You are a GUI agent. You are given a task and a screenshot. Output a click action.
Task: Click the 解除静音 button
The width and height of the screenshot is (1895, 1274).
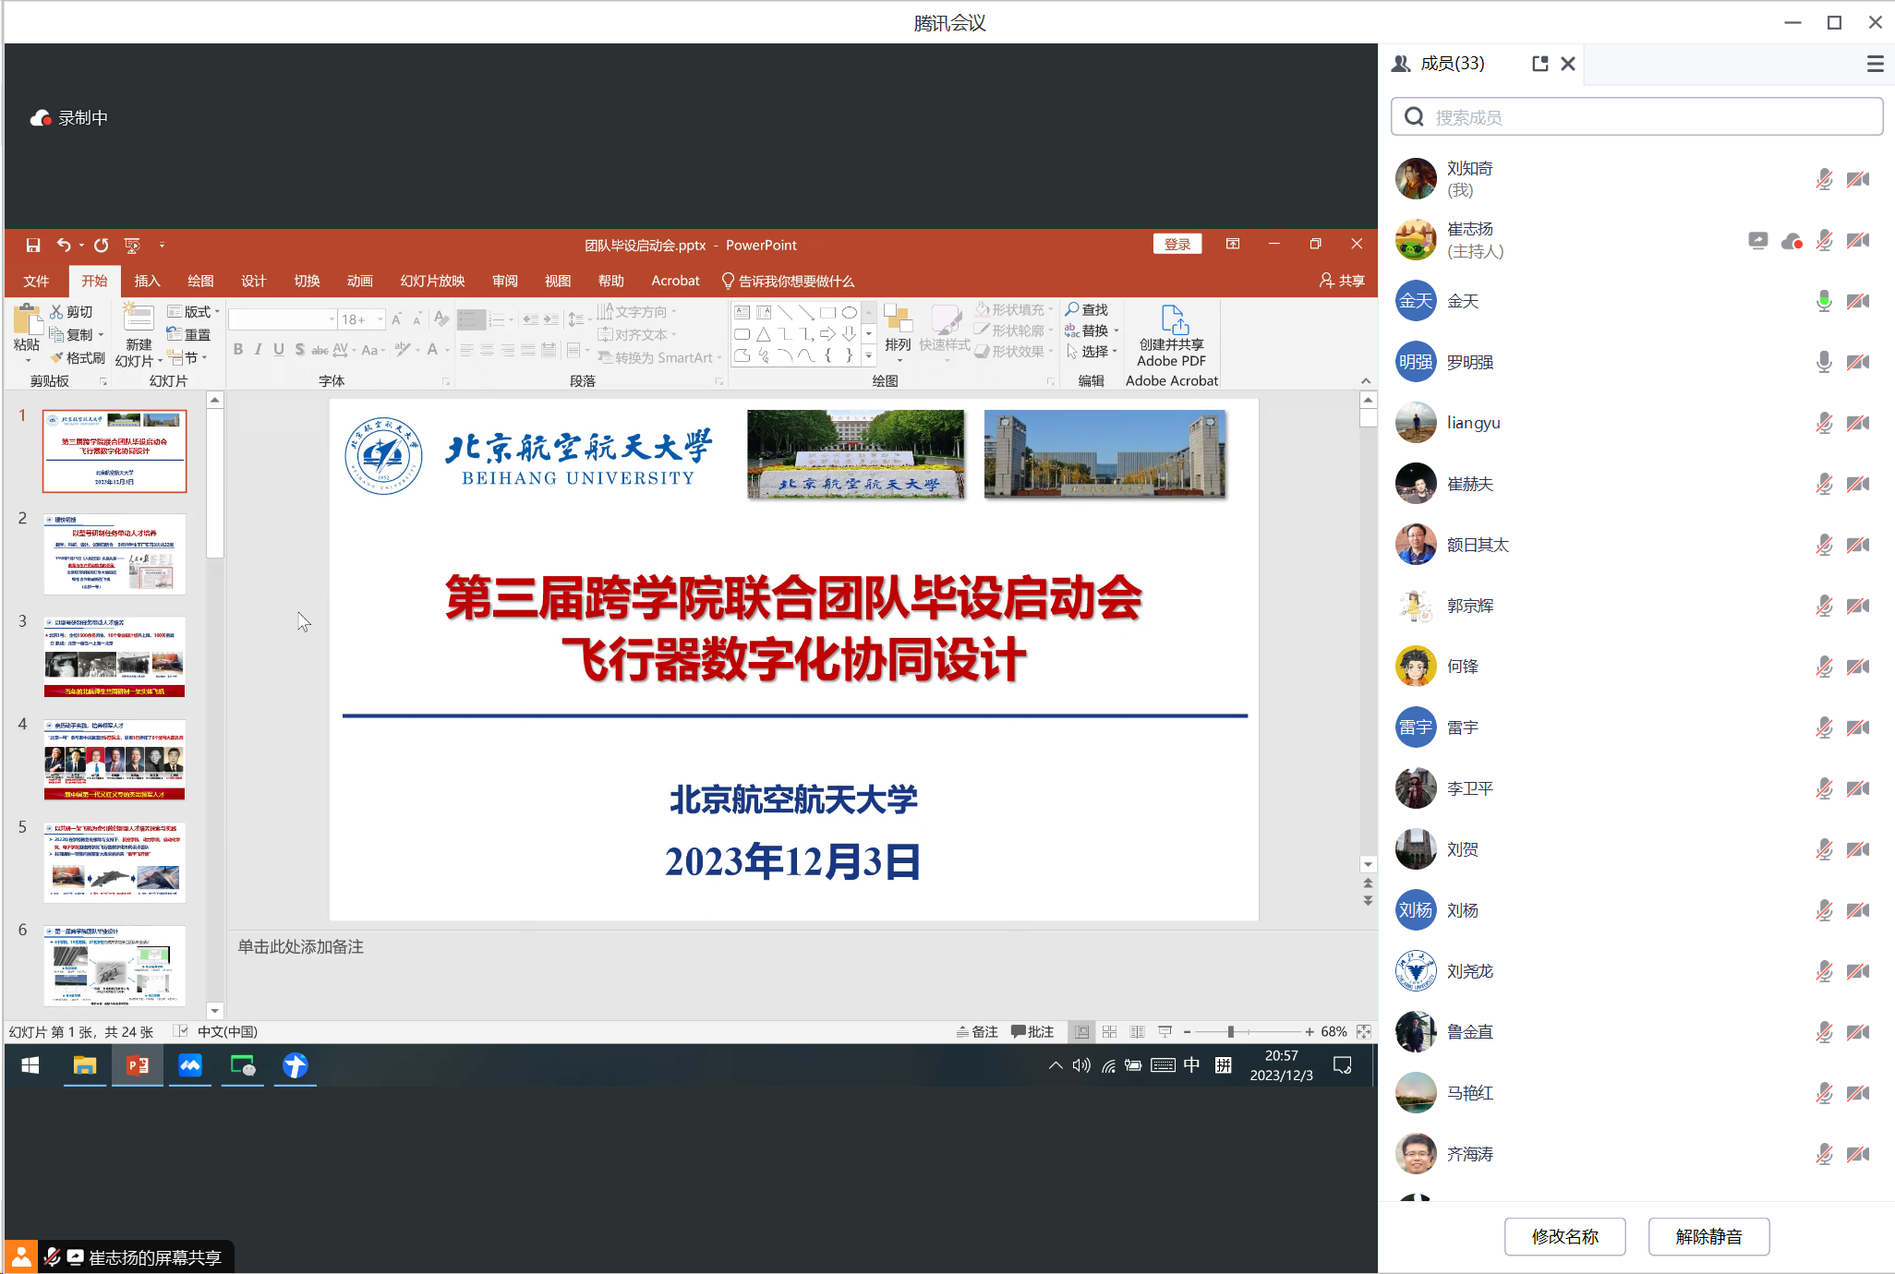[x=1708, y=1237]
